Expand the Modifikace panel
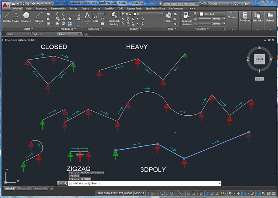Viewport: 278px width, 198px height. [x=68, y=29]
